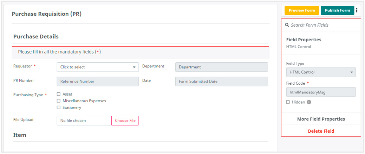This screenshot has width=365, height=154.
Task: Tick the Miscellaneous Expenses checkbox
Action: (x=59, y=101)
